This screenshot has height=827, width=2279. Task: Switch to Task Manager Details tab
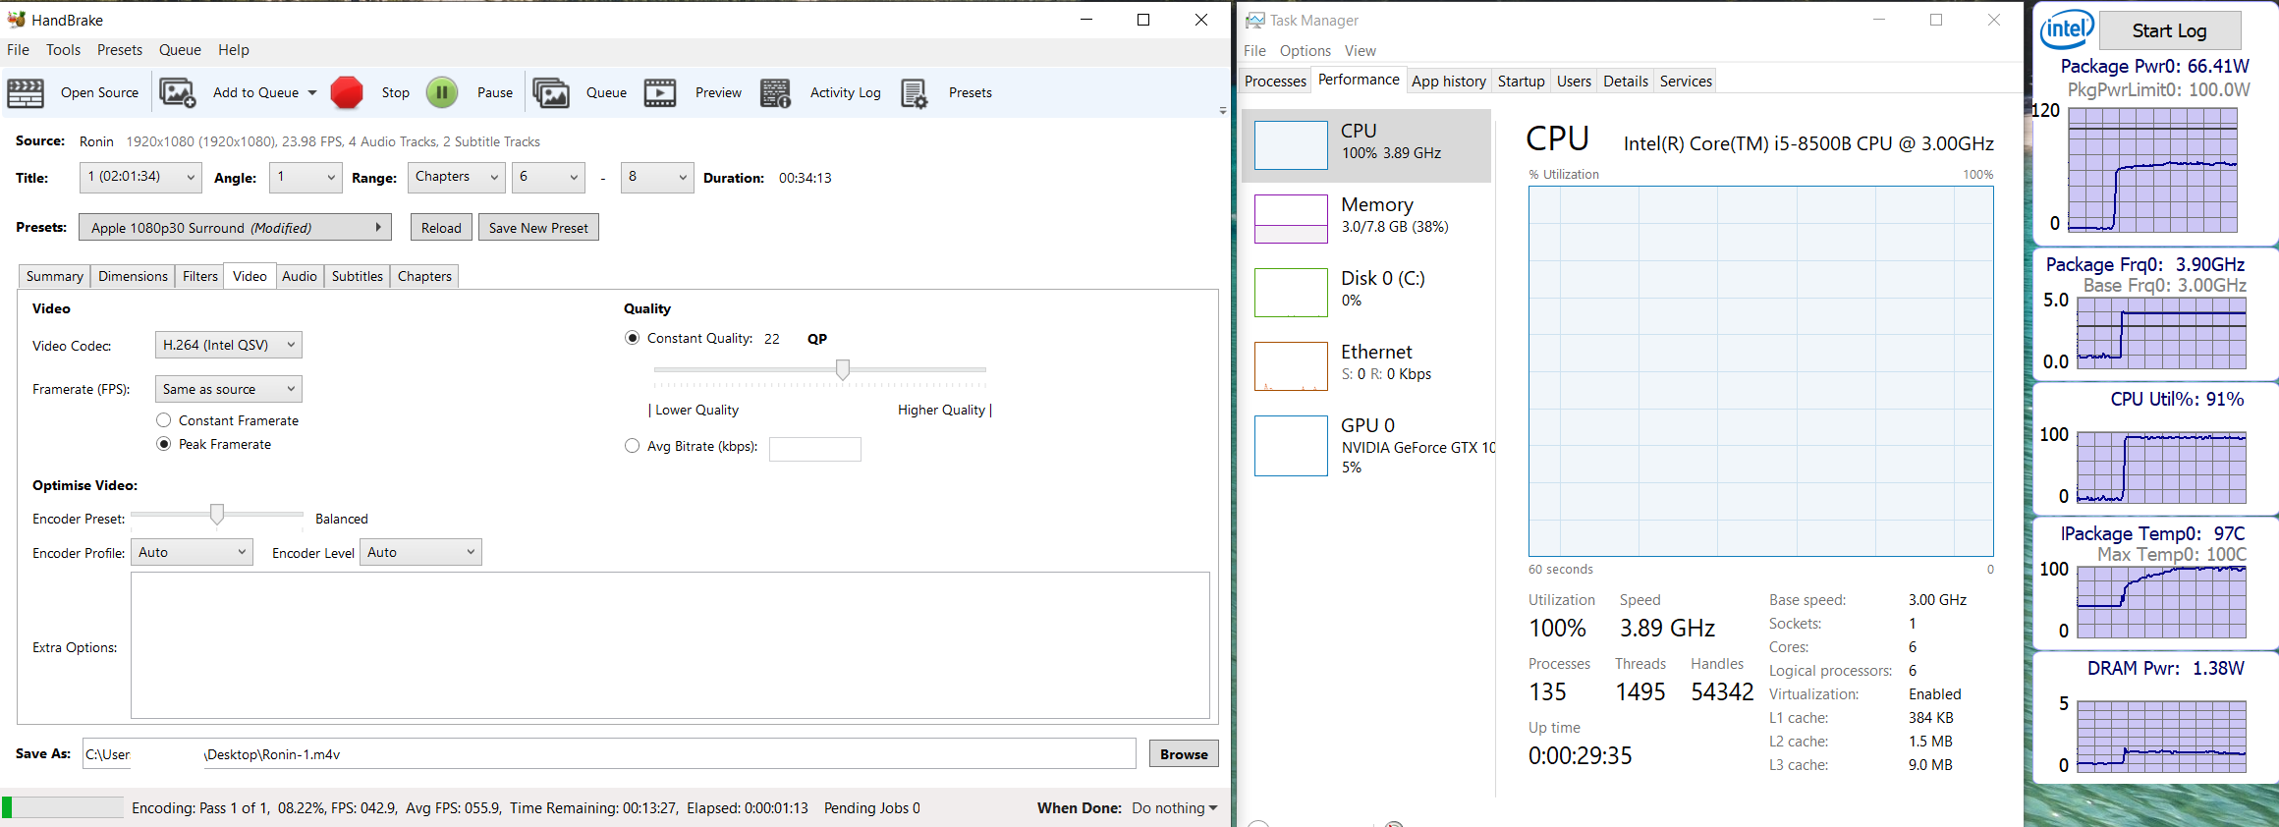[x=1626, y=82]
